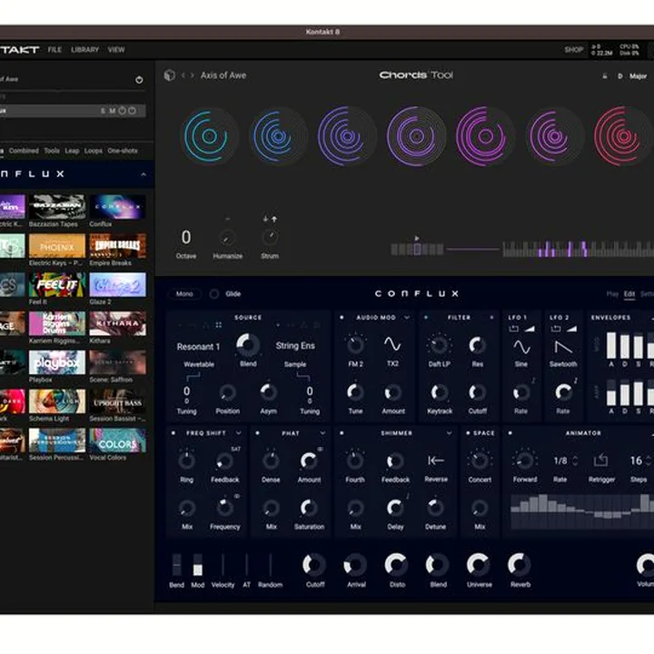654x654 pixels.
Task: Click the cube library icon beside Axis of Awe
Action: coord(169,75)
